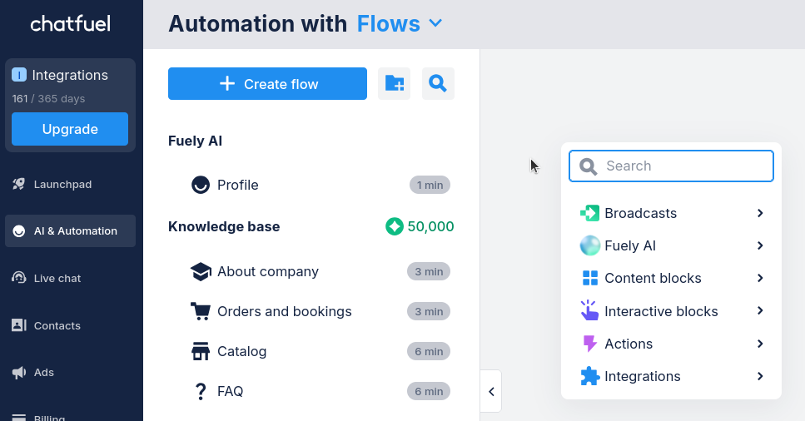The height and width of the screenshot is (421, 805).
Task: Click the Actions lightning bolt icon
Action: (589, 344)
